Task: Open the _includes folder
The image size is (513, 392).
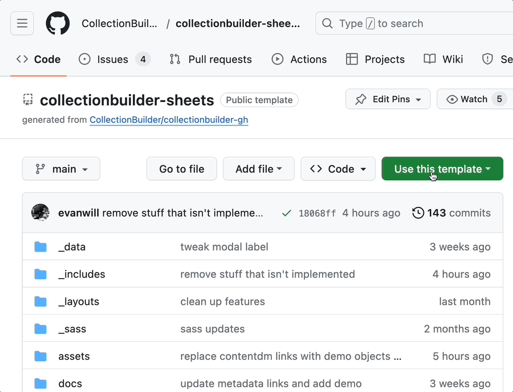Action: (82, 274)
